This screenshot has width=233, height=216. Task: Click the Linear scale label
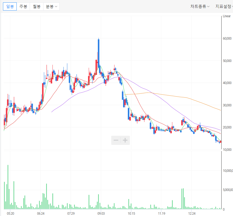click(227, 16)
